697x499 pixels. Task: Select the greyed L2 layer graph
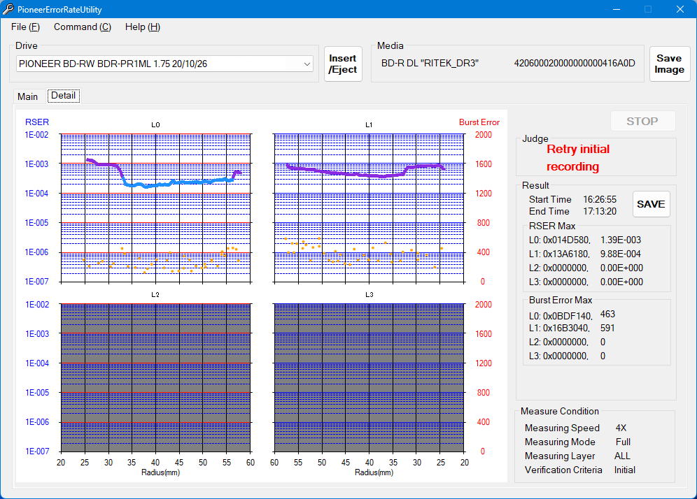[x=155, y=377]
